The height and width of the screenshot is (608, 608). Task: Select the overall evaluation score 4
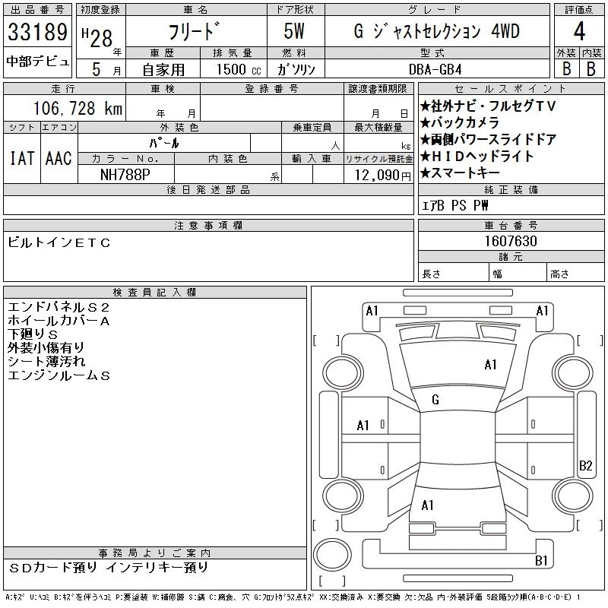(x=578, y=33)
